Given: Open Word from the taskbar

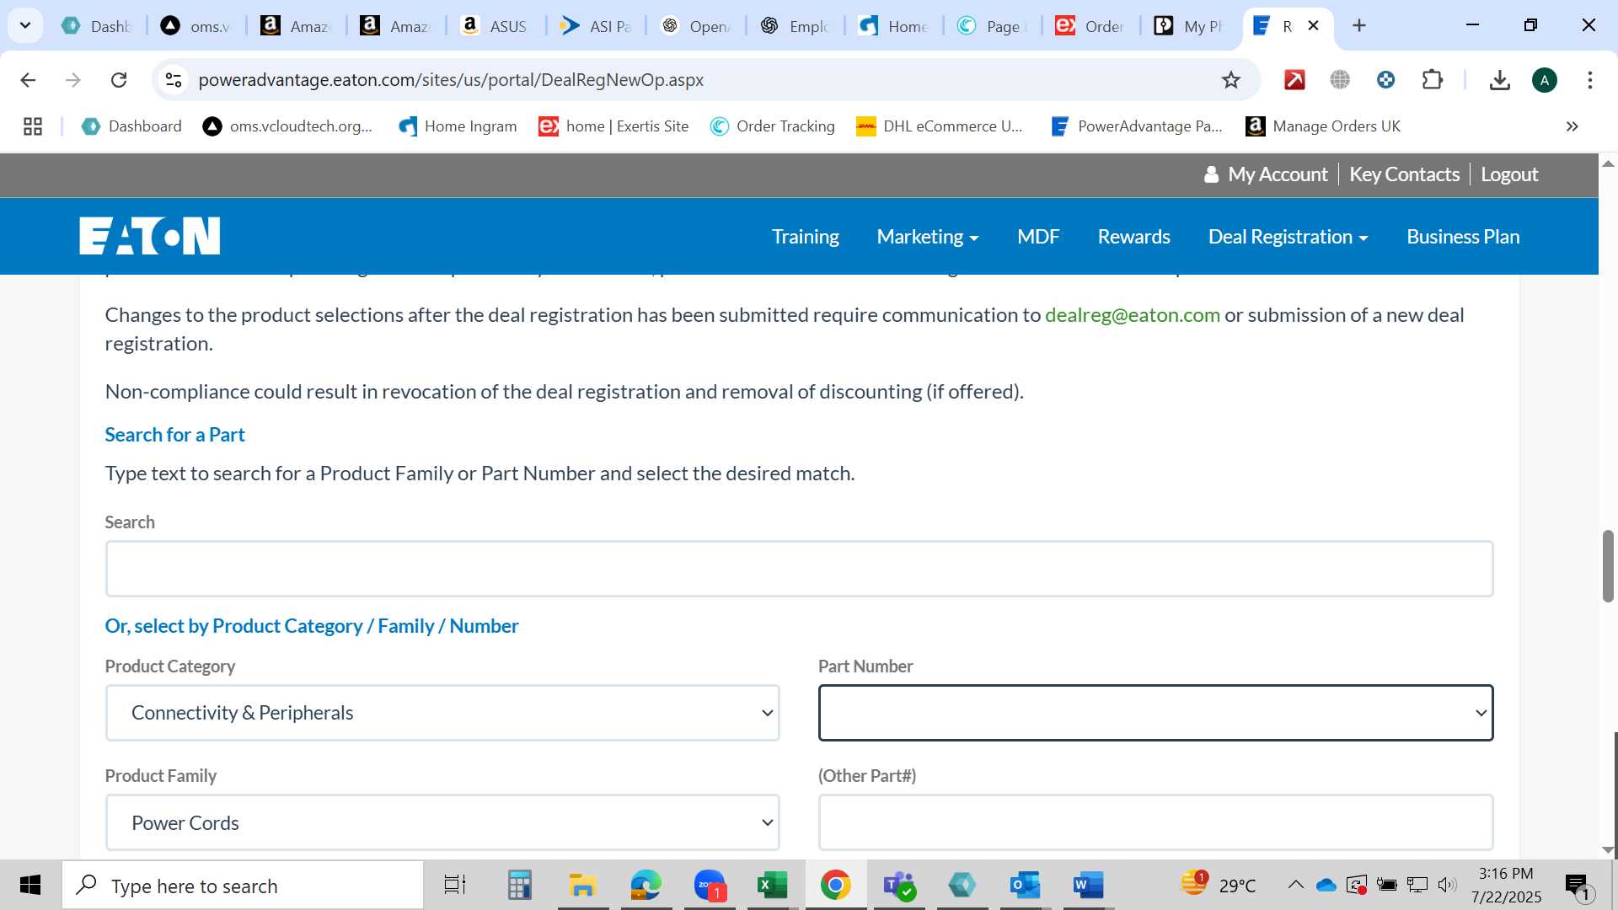Looking at the screenshot, I should tap(1088, 885).
